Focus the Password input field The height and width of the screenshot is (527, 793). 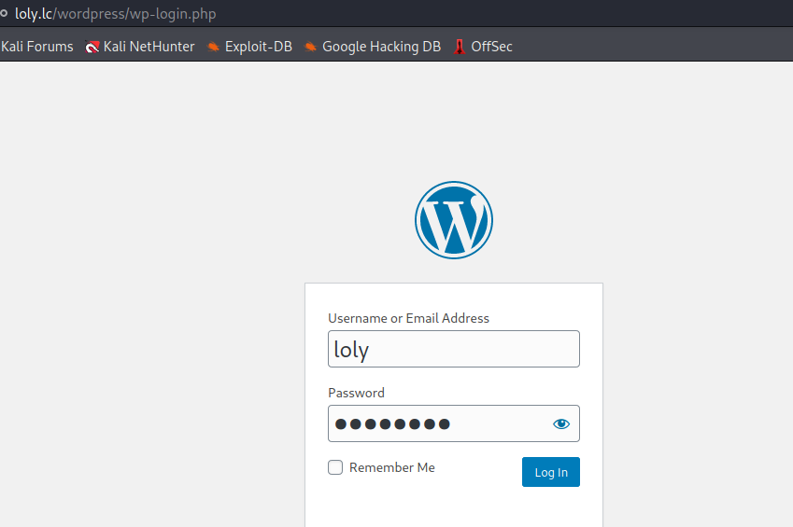coord(454,423)
